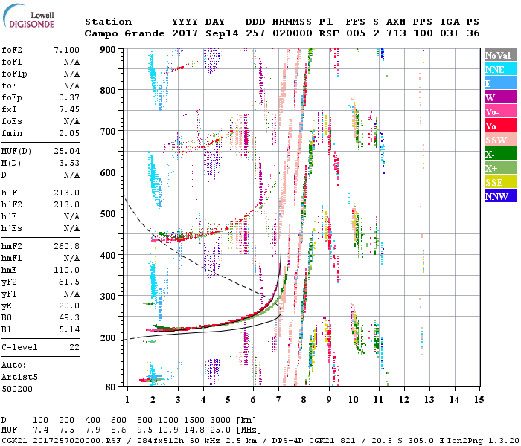Click the Vo- pink legend swatch
Image resolution: width=521 pixels, height=446 pixels.
(498, 112)
